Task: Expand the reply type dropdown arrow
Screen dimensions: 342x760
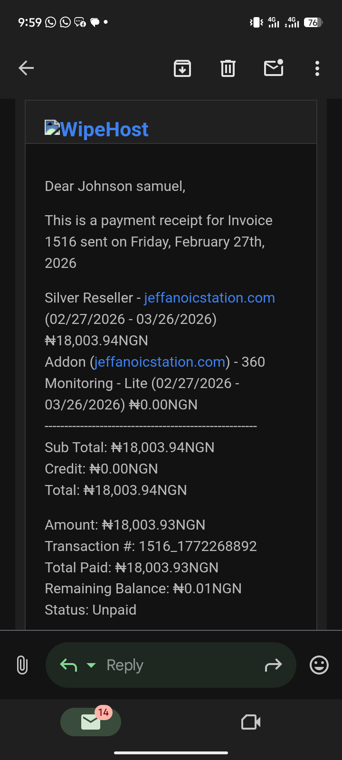Action: (91, 665)
